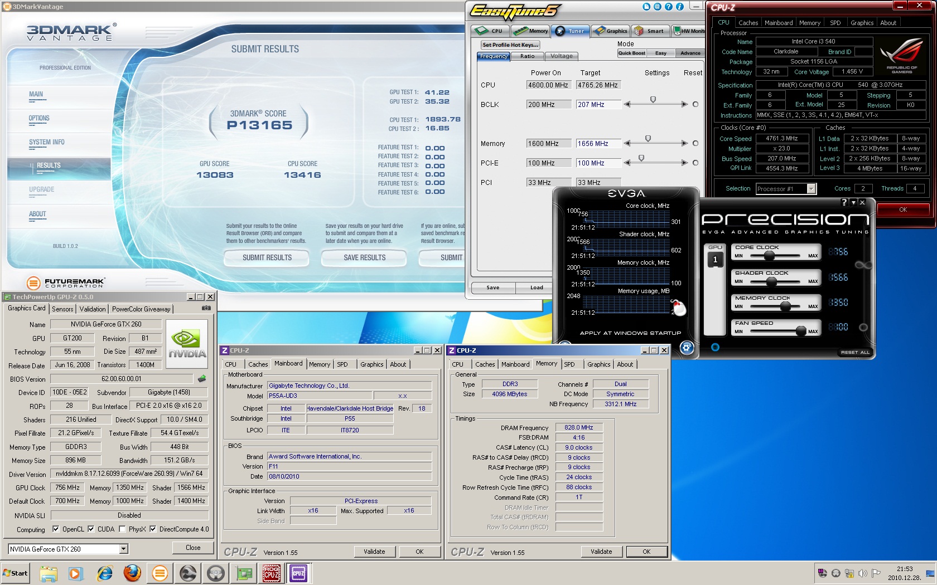Viewport: 937px width, 585px height.
Task: Click BCLK target 207 MHz field
Action: pos(598,105)
